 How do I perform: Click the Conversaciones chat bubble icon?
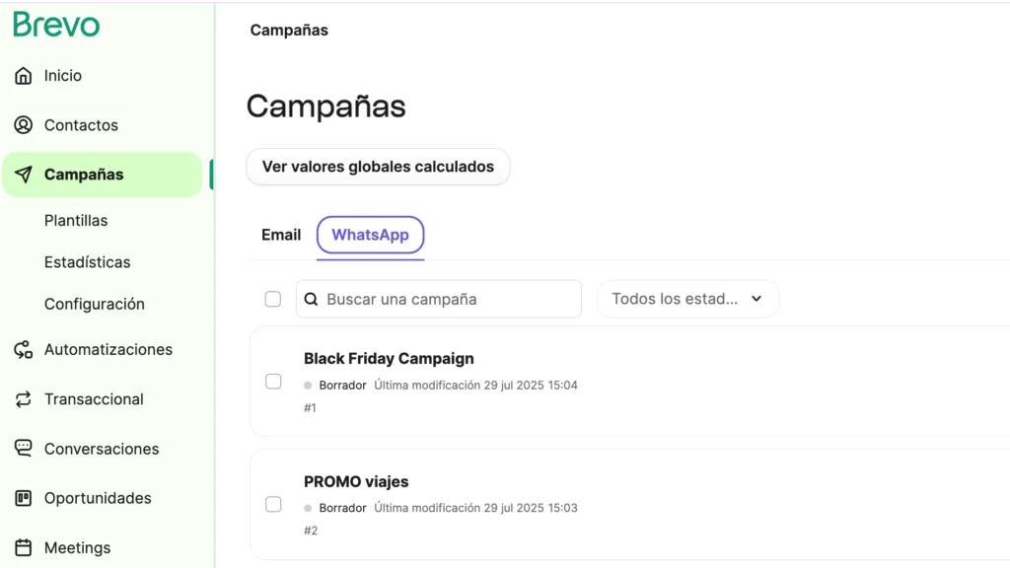coord(24,449)
